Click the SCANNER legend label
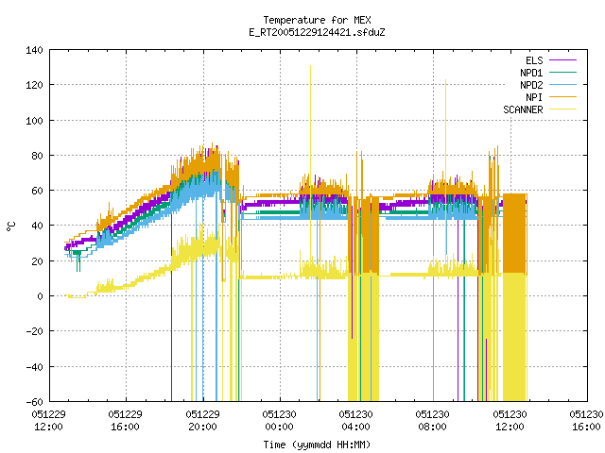This screenshot has height=453, width=605. coord(523,109)
